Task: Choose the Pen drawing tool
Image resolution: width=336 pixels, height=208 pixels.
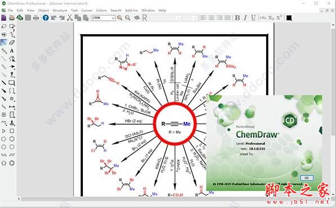Action: (12, 58)
